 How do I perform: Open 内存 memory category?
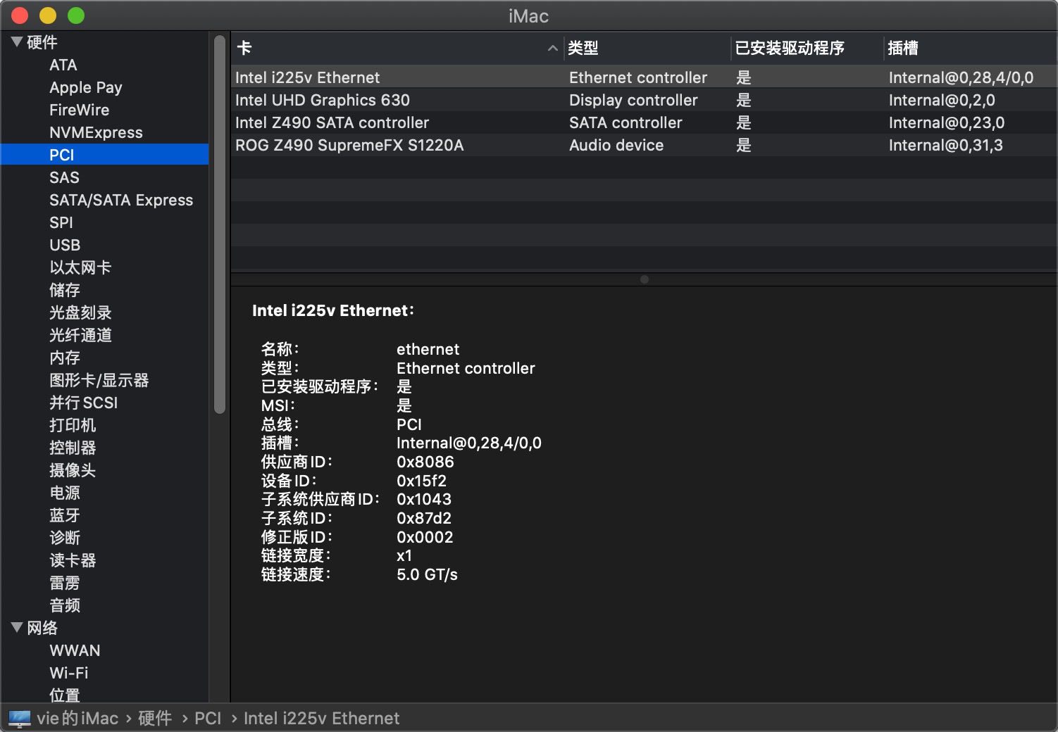coord(65,358)
